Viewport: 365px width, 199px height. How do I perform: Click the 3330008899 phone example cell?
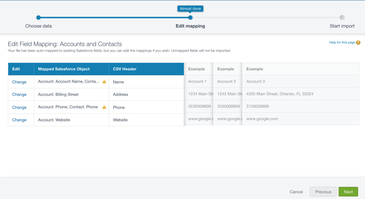[x=228, y=106]
